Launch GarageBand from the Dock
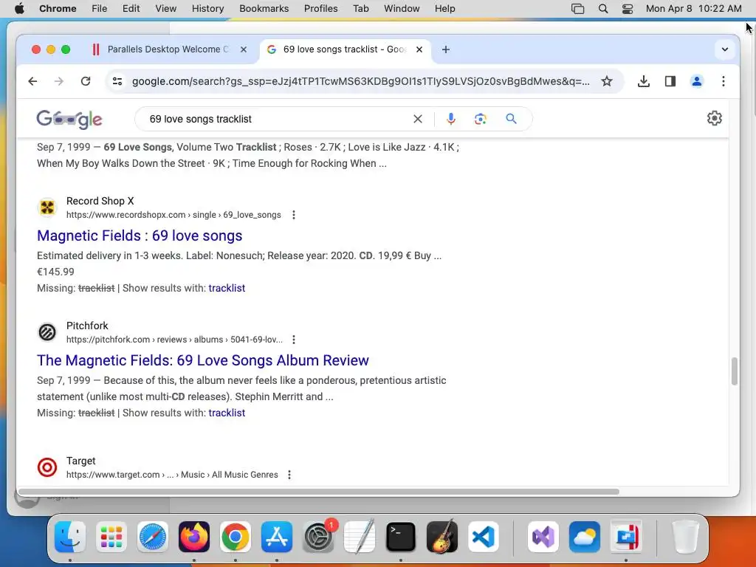The width and height of the screenshot is (756, 567). (x=442, y=537)
